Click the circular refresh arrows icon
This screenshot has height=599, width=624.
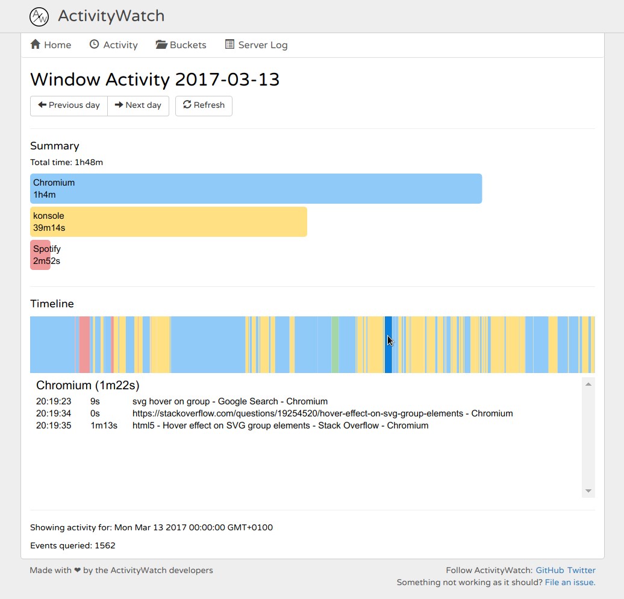click(187, 105)
